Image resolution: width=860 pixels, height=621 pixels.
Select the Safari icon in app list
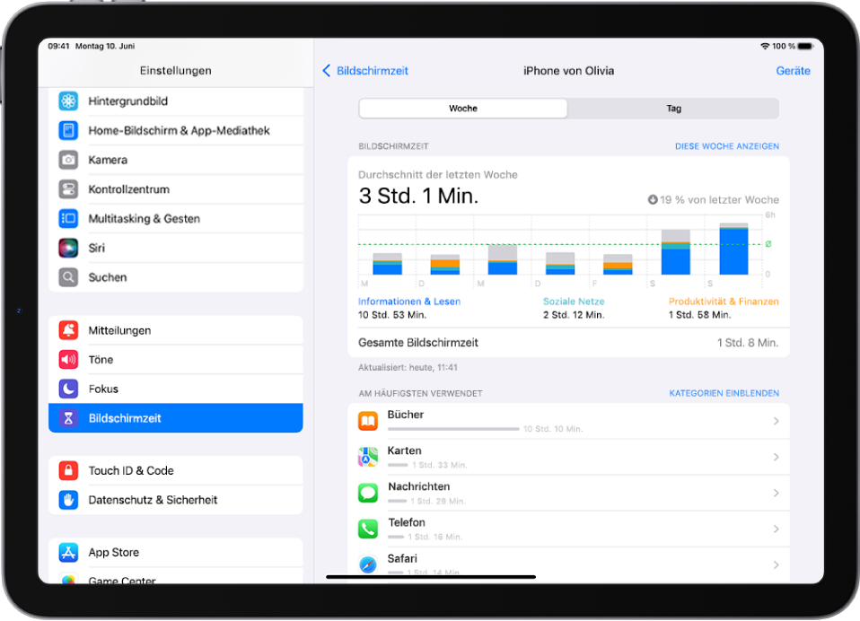(x=367, y=564)
